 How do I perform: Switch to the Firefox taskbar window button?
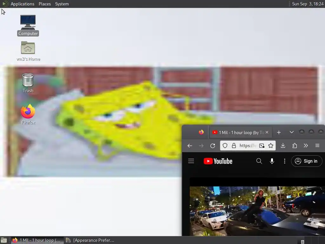click(37, 240)
